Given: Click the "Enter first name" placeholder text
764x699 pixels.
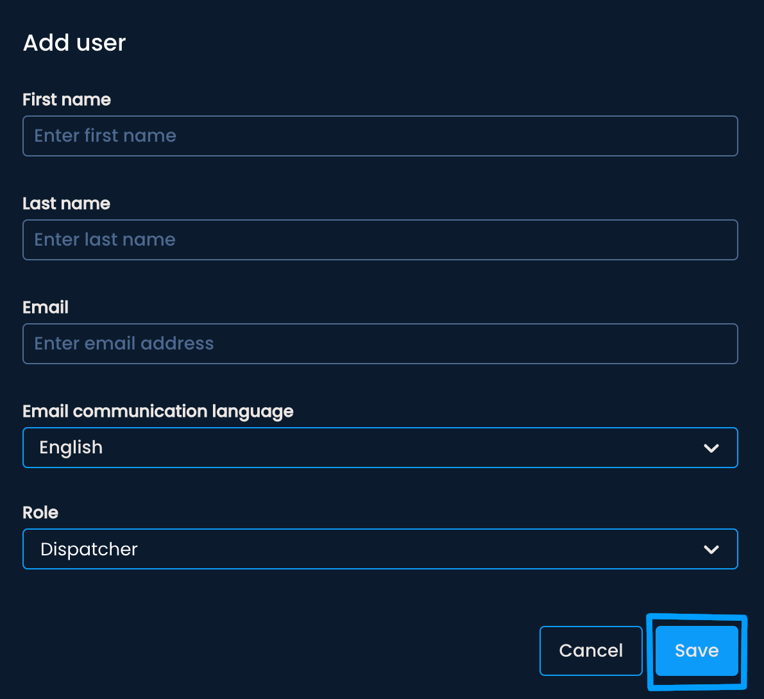Looking at the screenshot, I should (105, 136).
